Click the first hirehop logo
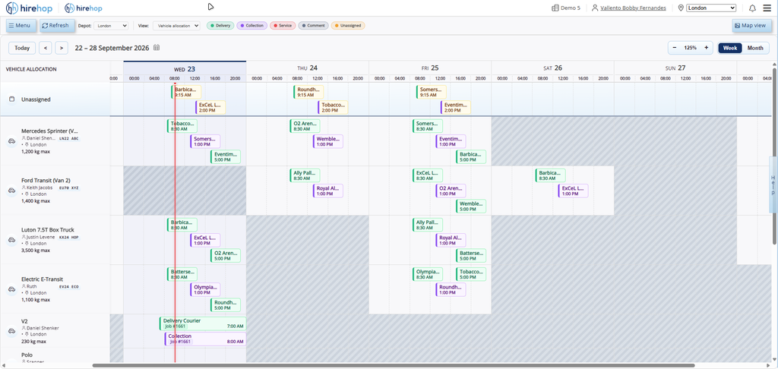 pos(30,8)
